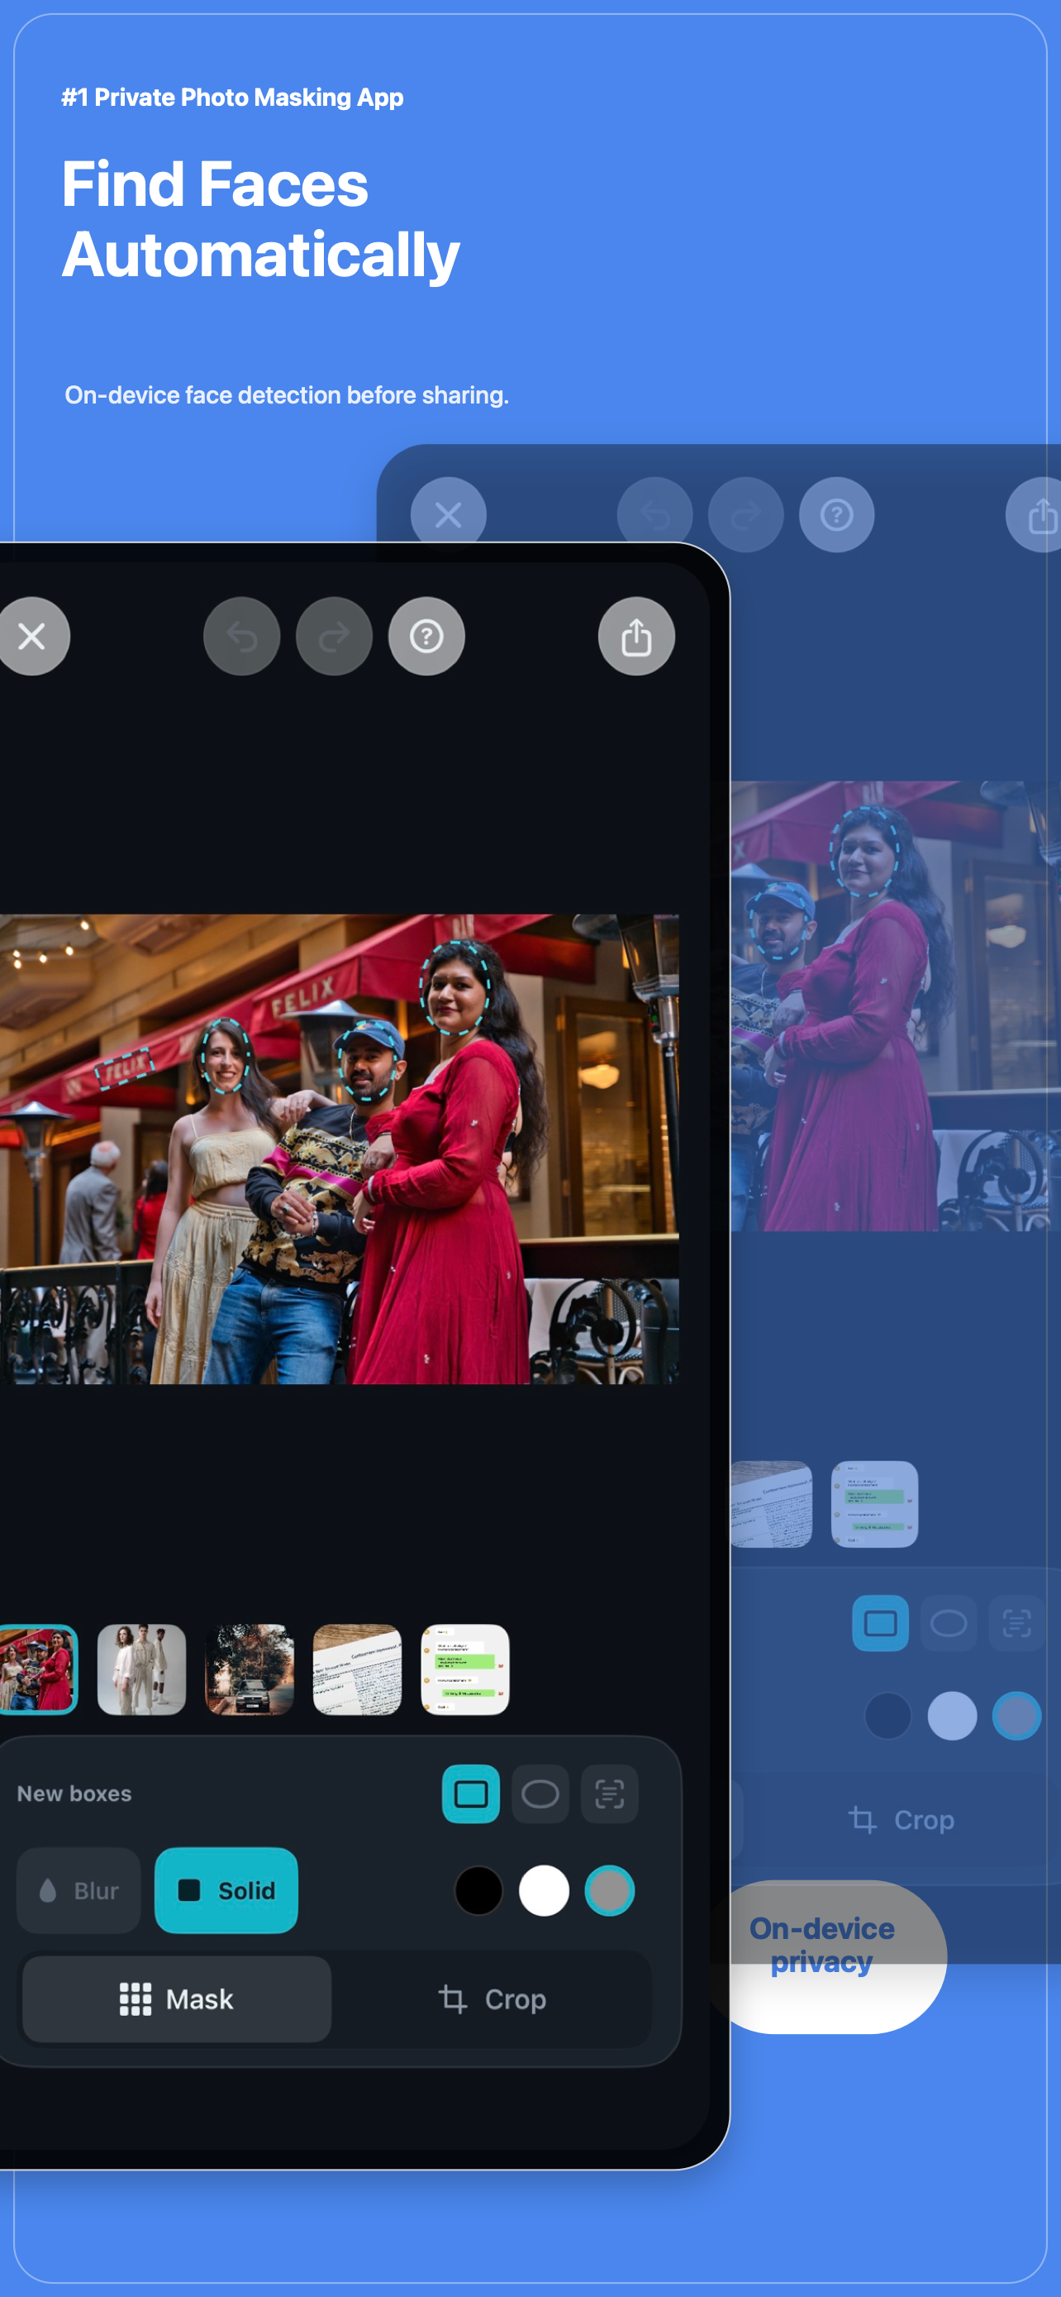Choose Blur mask style
The width and height of the screenshot is (1061, 2297).
[79, 1890]
